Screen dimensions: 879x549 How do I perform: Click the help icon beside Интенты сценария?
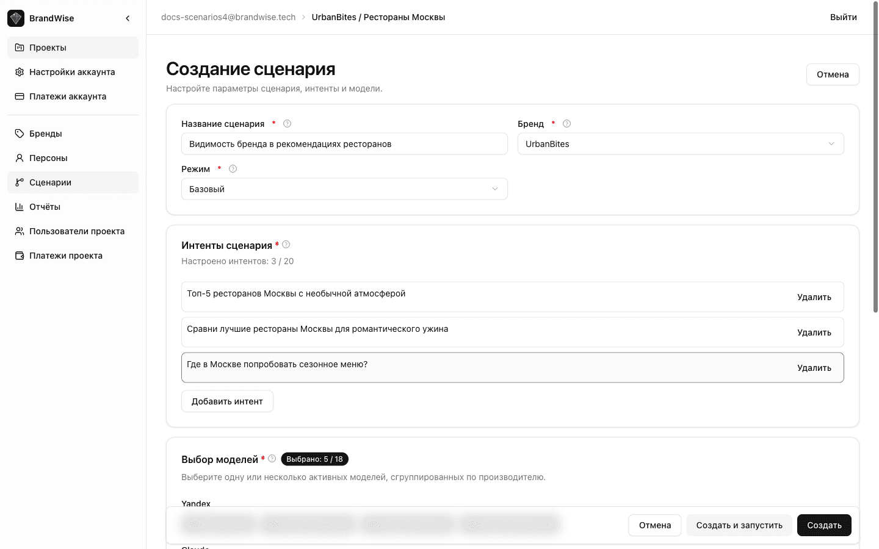click(x=286, y=244)
